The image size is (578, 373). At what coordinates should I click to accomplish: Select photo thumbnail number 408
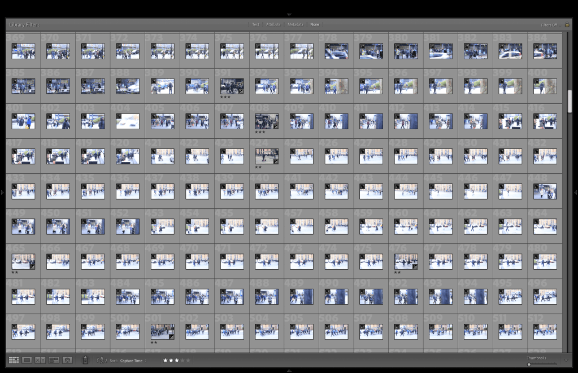(x=267, y=121)
